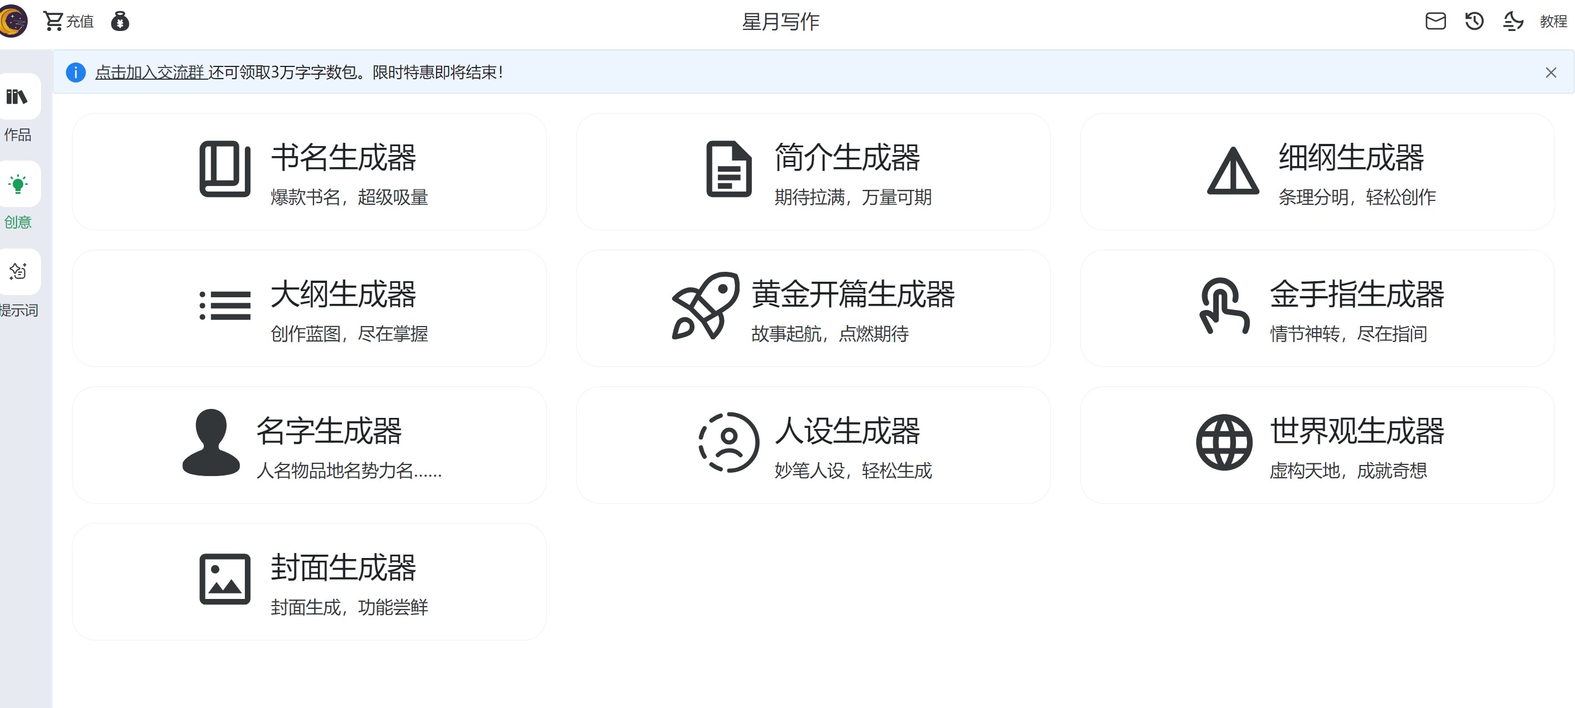Viewport: 1575px width, 708px height.
Task: Open the mail inbox icon
Action: coord(1435,22)
